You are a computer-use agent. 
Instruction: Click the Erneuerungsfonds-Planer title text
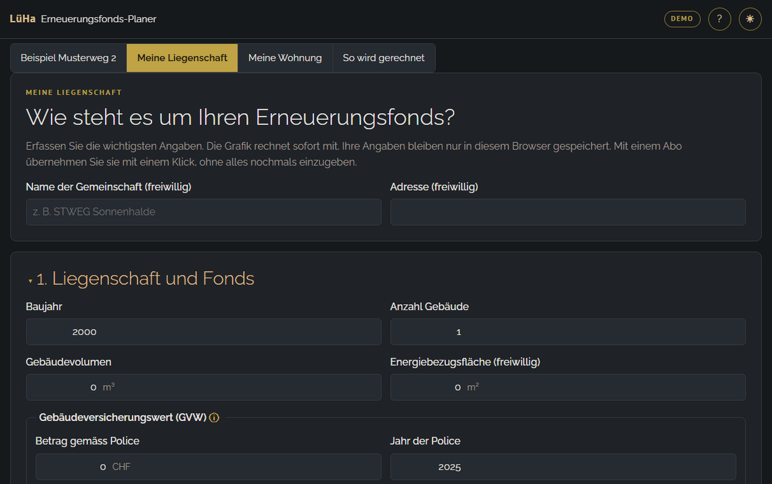pyautogui.click(x=99, y=19)
